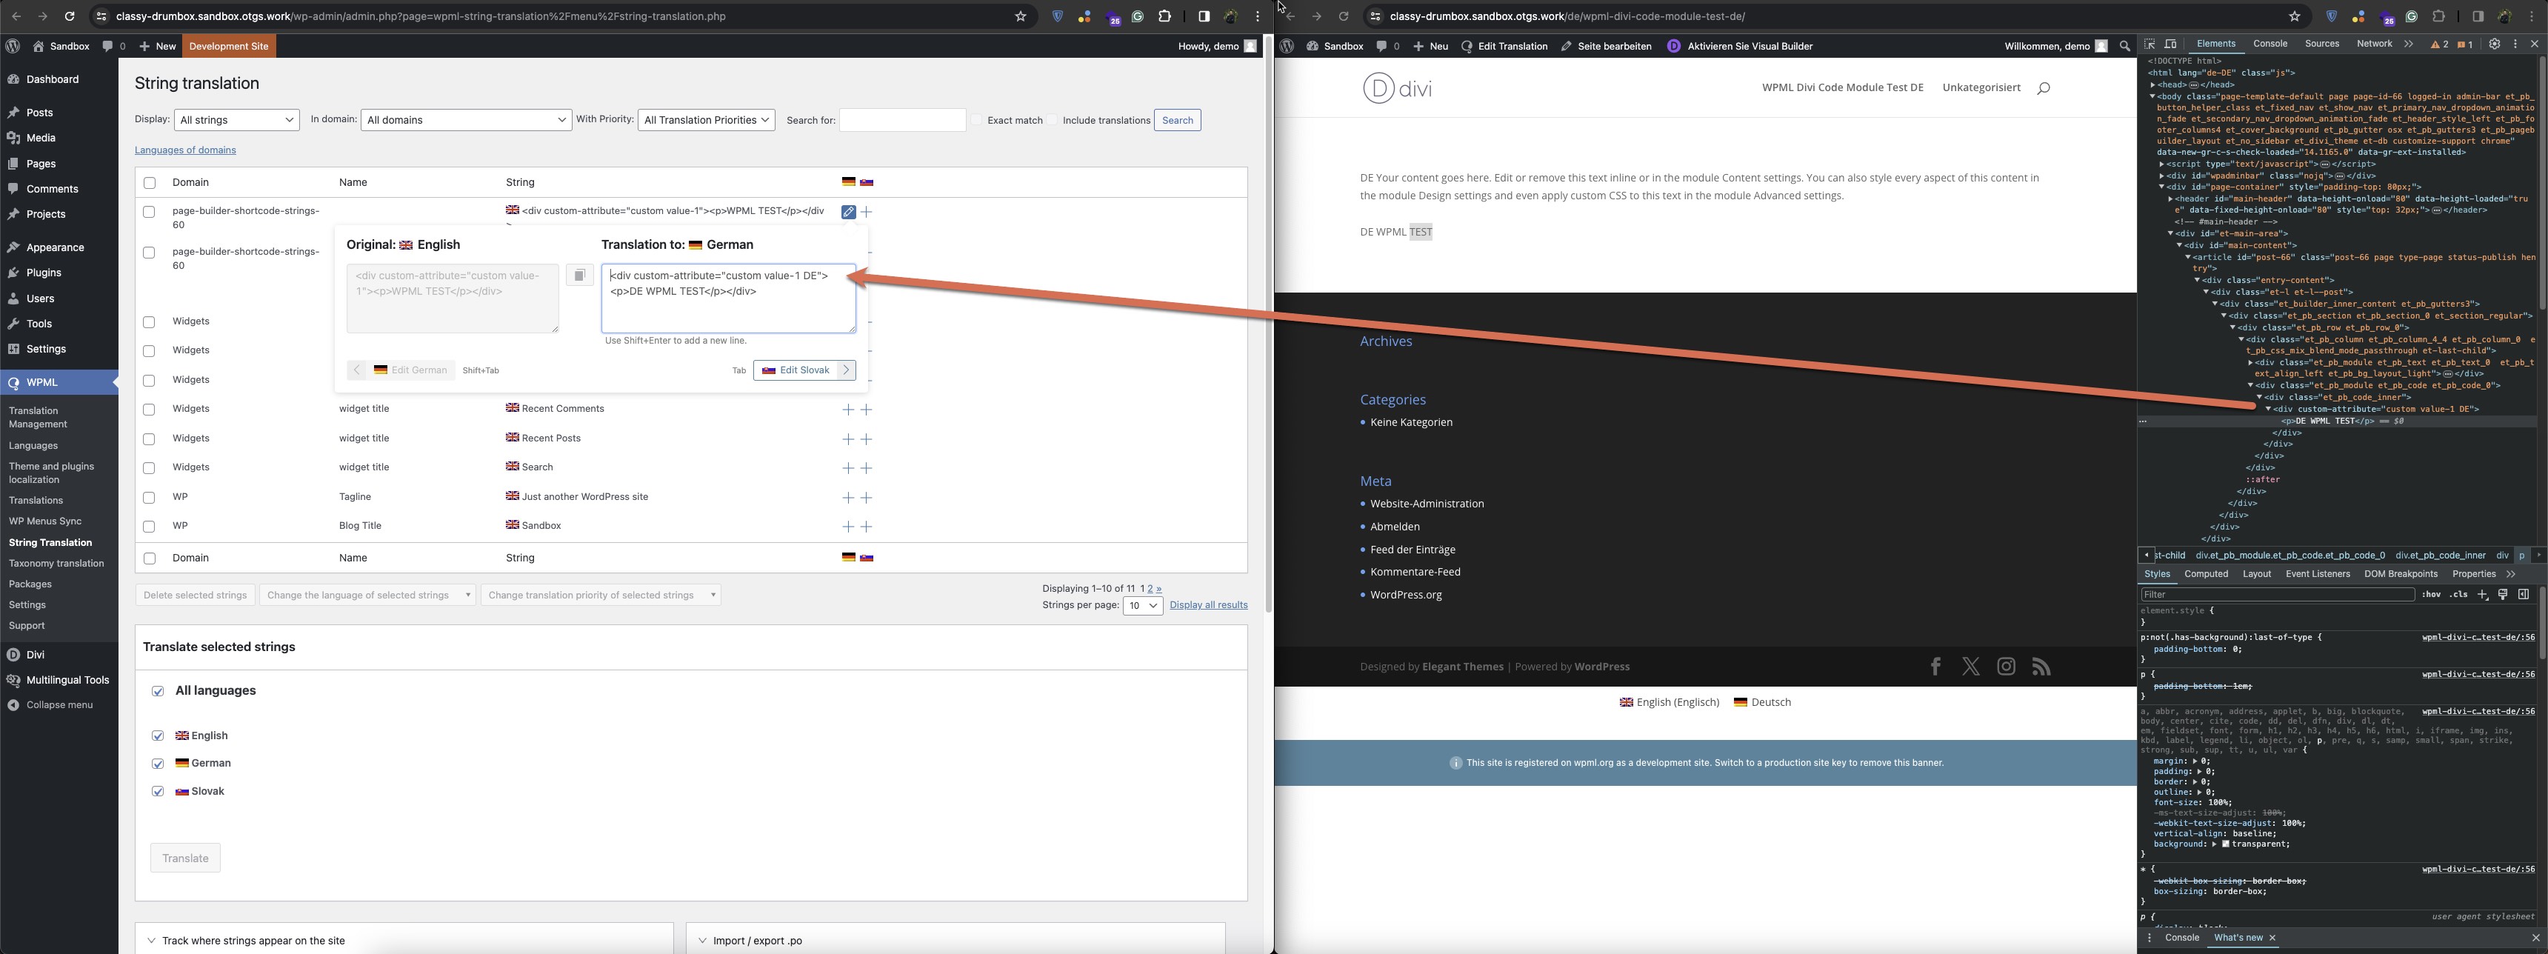Focus the Styles Filter input in DevTools

click(x=2277, y=594)
